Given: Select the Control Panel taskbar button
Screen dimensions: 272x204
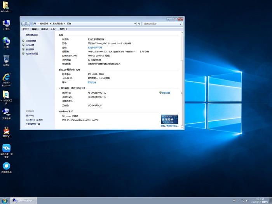Looking at the screenshot, I should [x=23, y=201].
